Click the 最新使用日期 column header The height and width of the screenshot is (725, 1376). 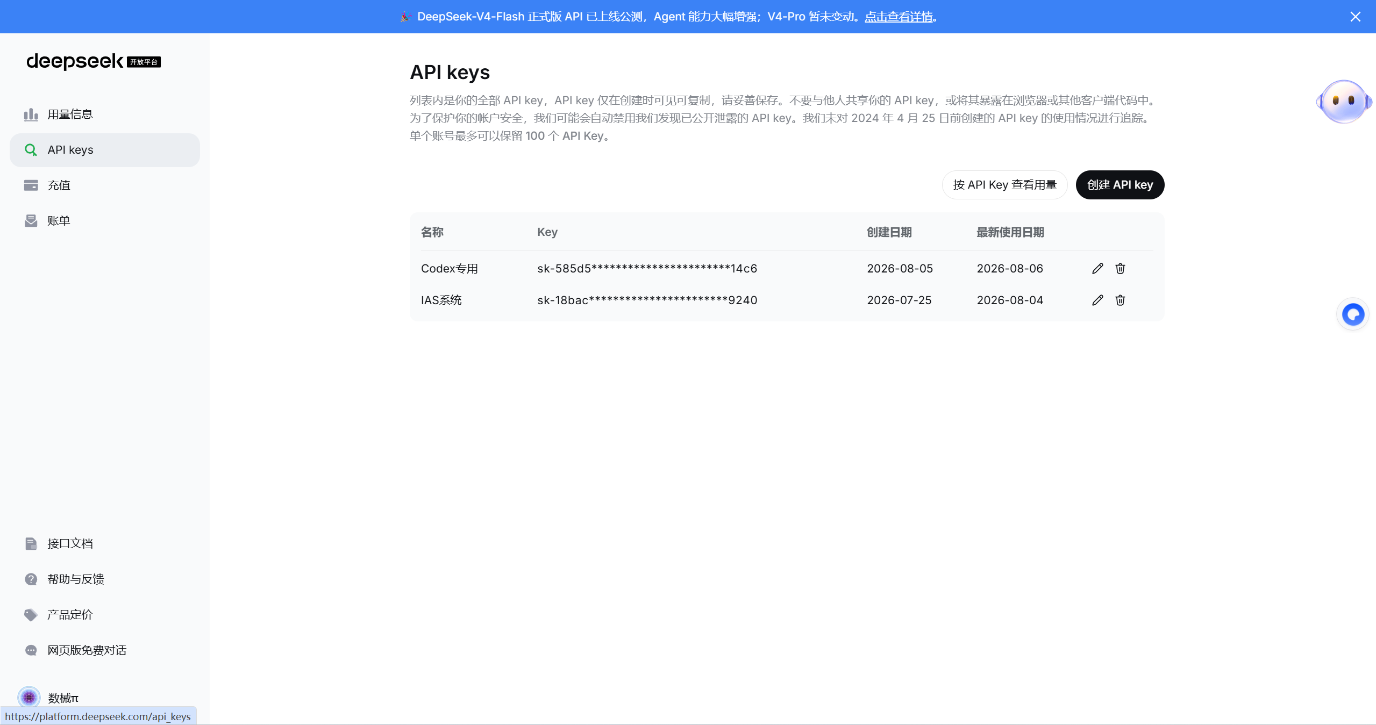click(1010, 232)
